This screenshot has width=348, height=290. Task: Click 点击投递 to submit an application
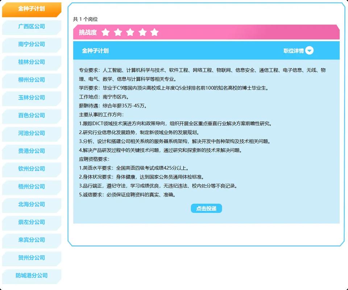(206, 208)
